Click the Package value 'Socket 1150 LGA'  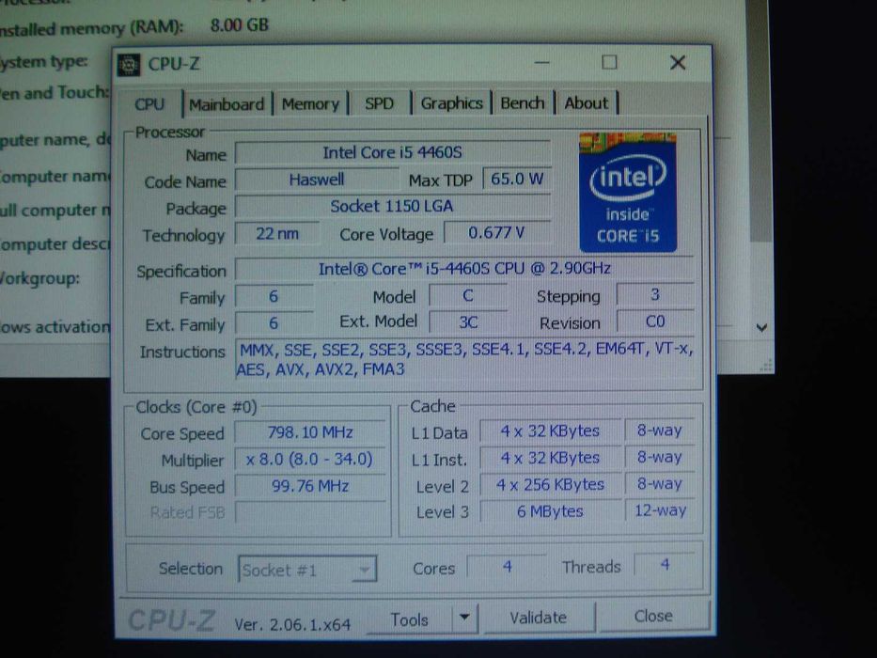pos(392,206)
